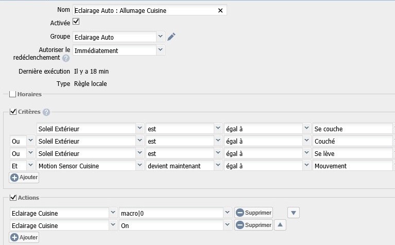
Task: Open 'égal à' dropdown in Se lève row
Action: (306, 153)
